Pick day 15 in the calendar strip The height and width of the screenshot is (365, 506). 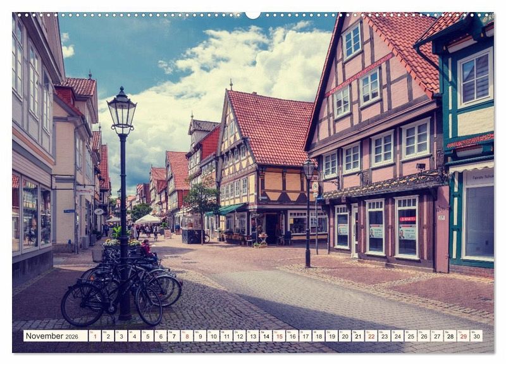pyautogui.click(x=279, y=336)
